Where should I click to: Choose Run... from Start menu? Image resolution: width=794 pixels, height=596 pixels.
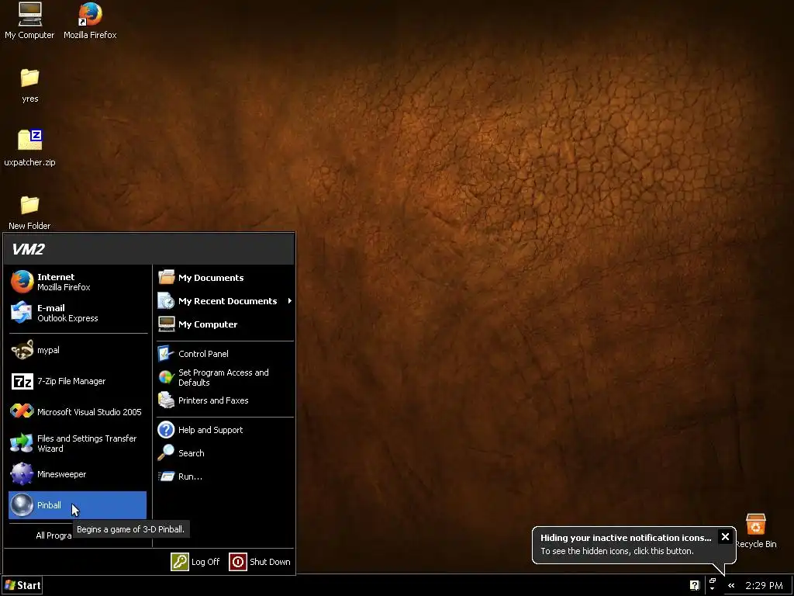pos(225,476)
